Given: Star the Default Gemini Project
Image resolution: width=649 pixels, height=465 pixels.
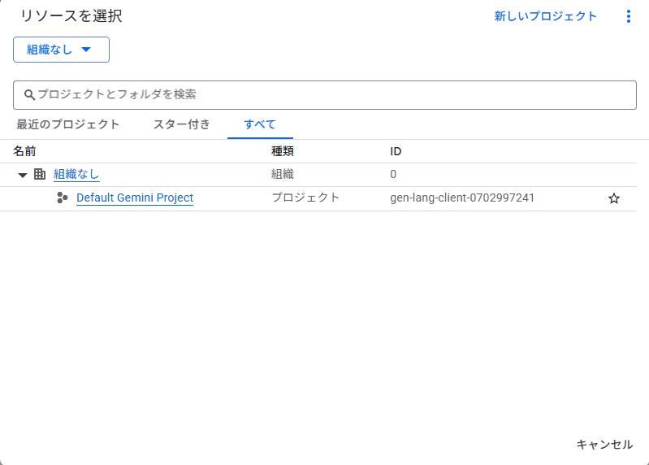Looking at the screenshot, I should pyautogui.click(x=614, y=198).
